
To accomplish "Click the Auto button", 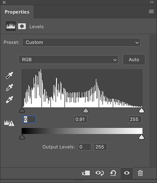I will [134, 60].
